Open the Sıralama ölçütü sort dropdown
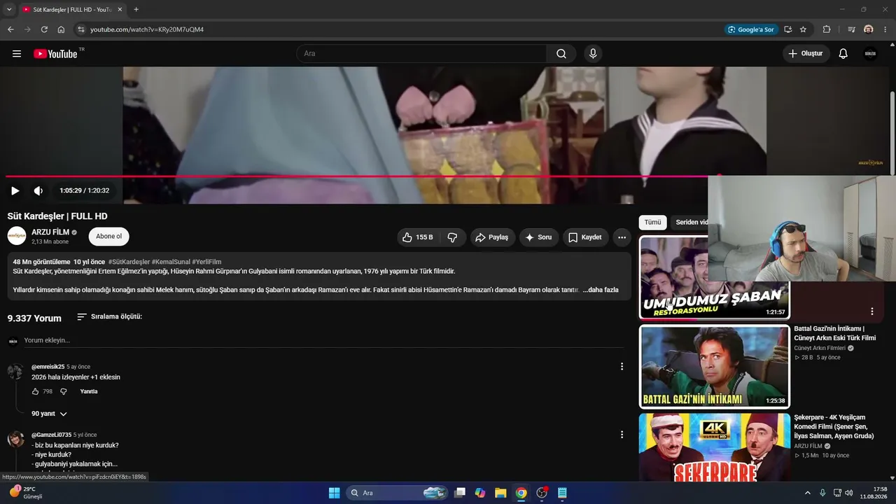Viewport: 896px width, 504px height. pos(109,317)
